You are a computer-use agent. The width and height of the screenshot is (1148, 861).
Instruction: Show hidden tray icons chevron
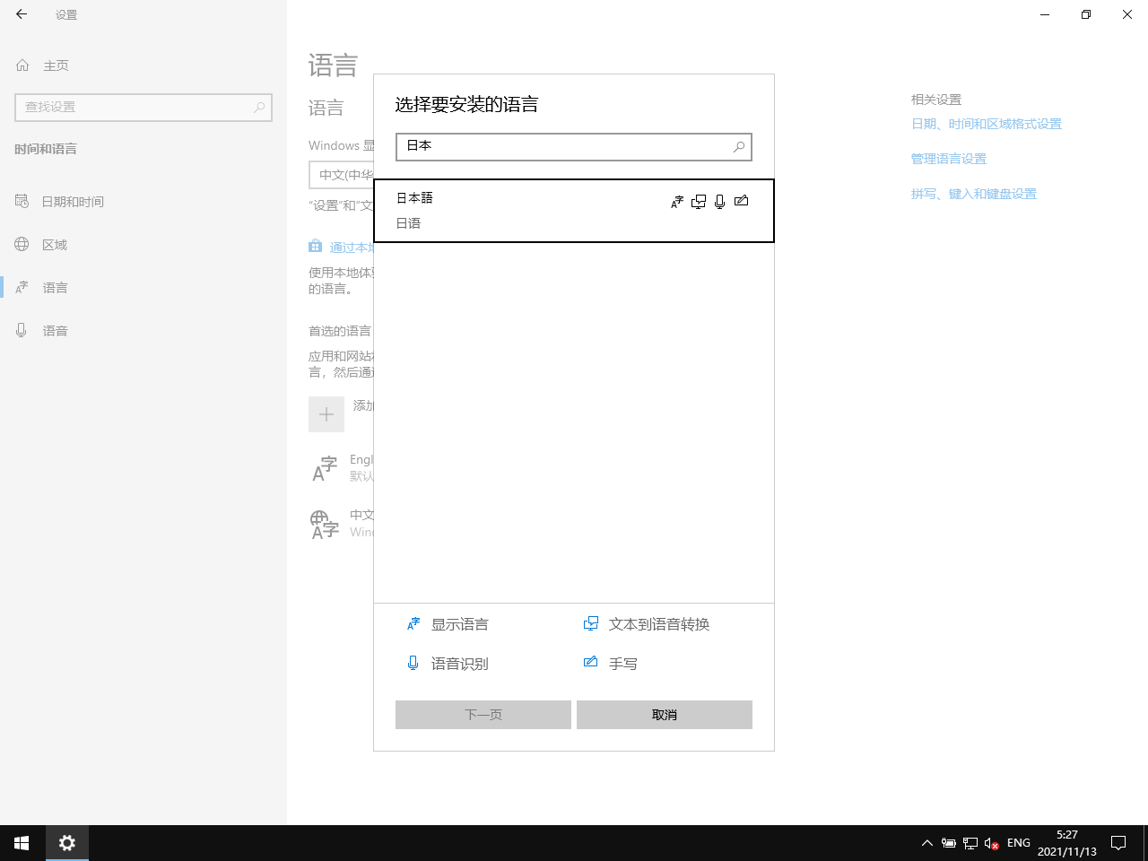[927, 843]
